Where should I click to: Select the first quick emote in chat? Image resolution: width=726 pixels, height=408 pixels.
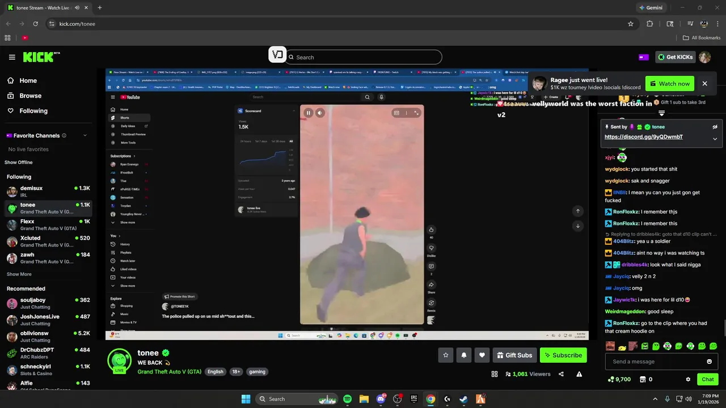(610, 346)
